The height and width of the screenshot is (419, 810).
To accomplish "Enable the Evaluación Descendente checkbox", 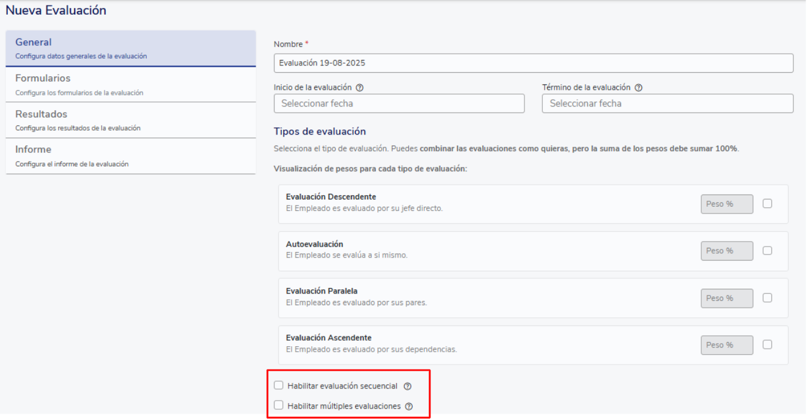I will (x=767, y=204).
